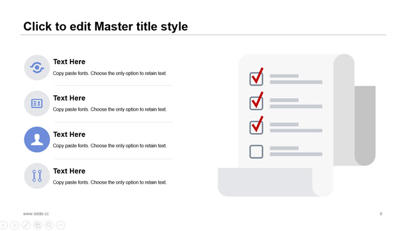407x231 pixels.
Task: Uncheck the third red-ticked checkbox
Action: click(256, 127)
